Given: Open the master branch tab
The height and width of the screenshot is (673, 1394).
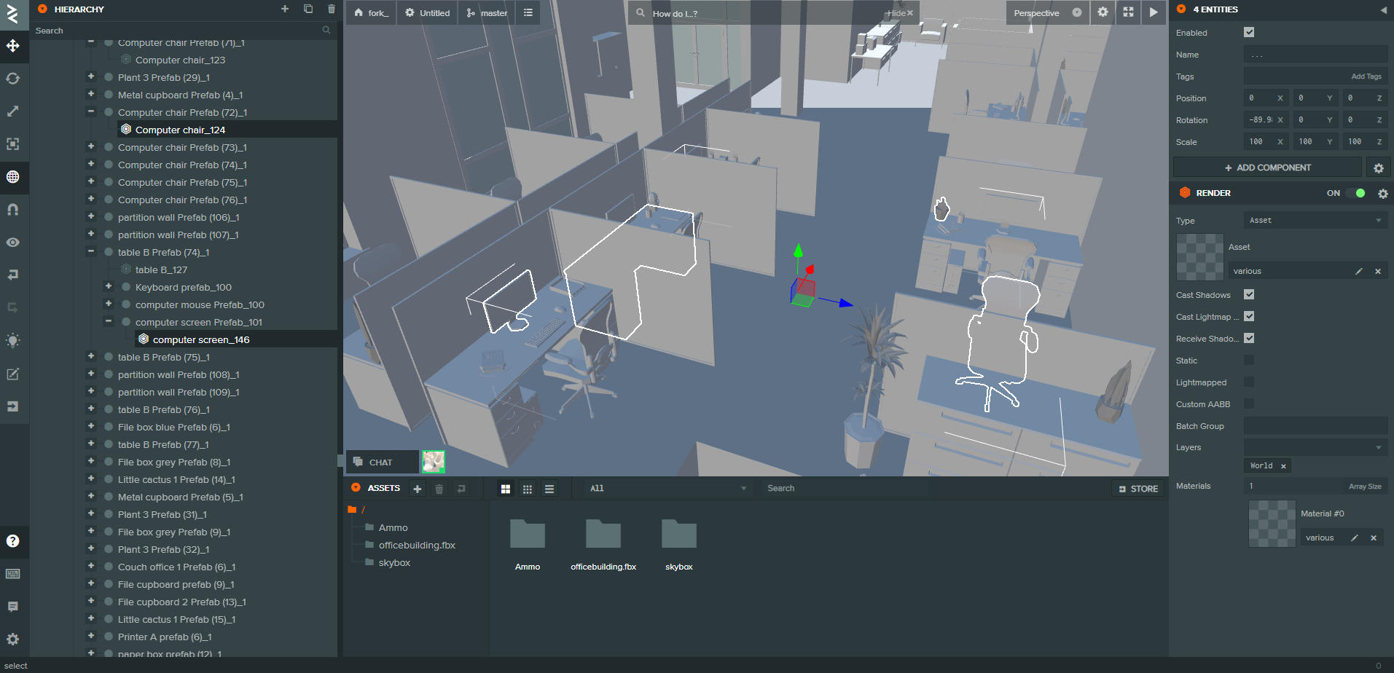Looking at the screenshot, I should (x=487, y=13).
